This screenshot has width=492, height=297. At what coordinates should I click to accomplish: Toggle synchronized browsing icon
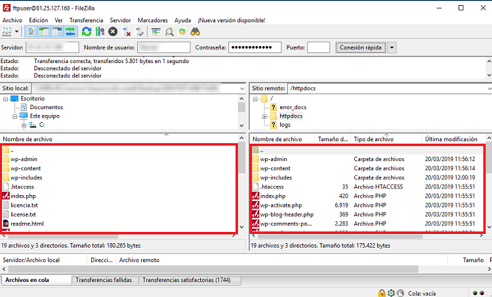pos(182,32)
